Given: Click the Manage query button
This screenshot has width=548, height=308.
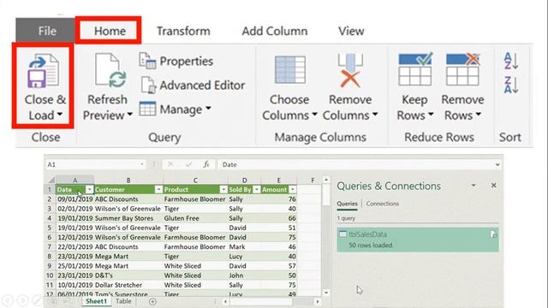Looking at the screenshot, I should (175, 110).
